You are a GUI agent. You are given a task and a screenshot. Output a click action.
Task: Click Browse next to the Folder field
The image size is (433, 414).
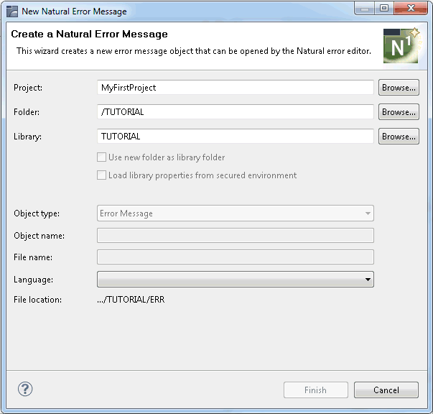pos(399,112)
